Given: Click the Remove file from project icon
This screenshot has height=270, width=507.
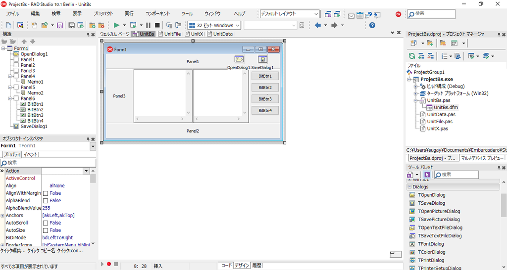Looking at the screenshot, I should 101,25.
